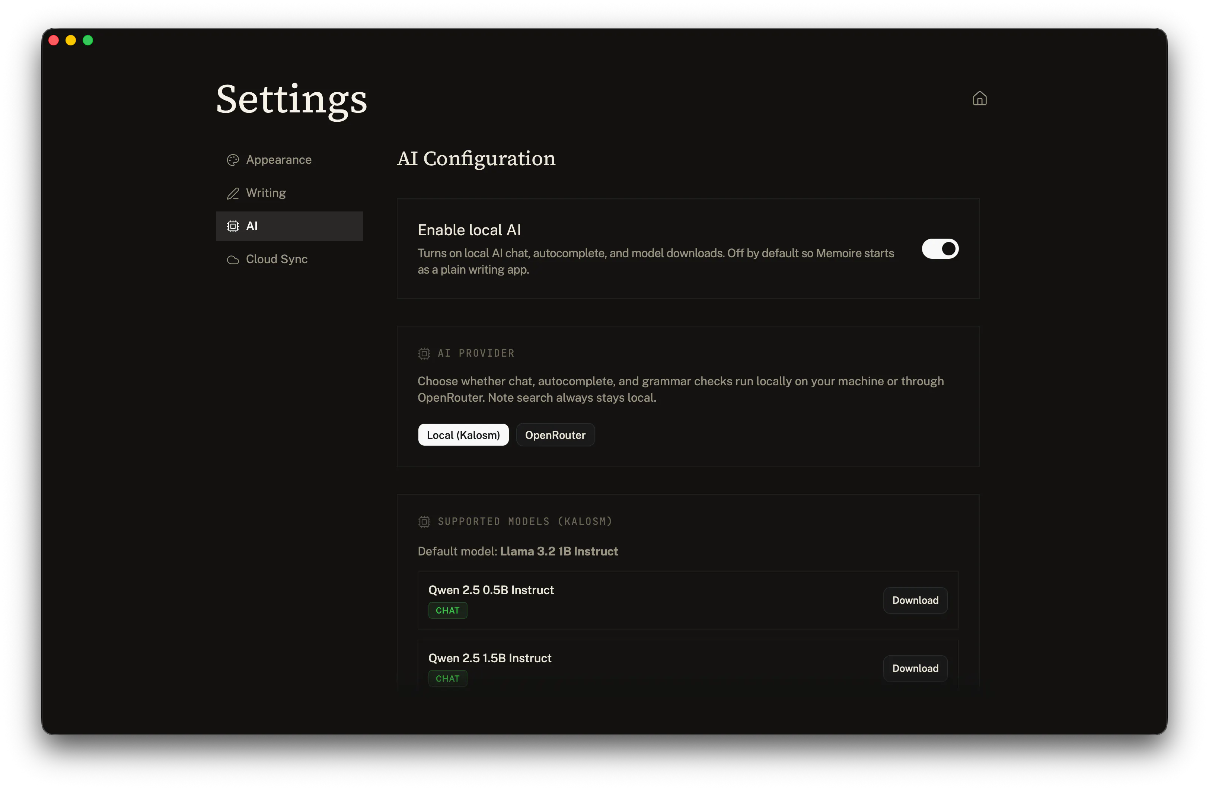Open the Cloud Sync settings section

click(289, 259)
